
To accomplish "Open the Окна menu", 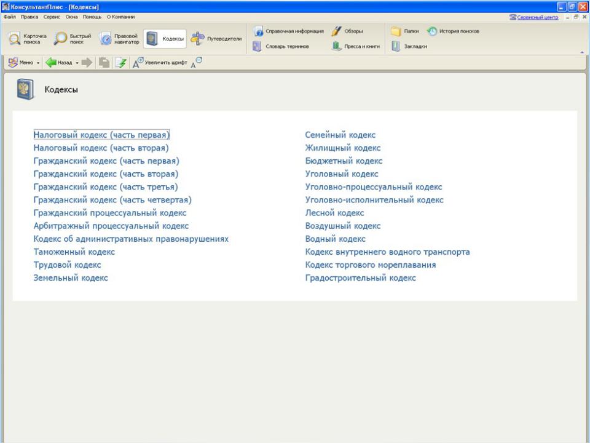I will coord(71,17).
